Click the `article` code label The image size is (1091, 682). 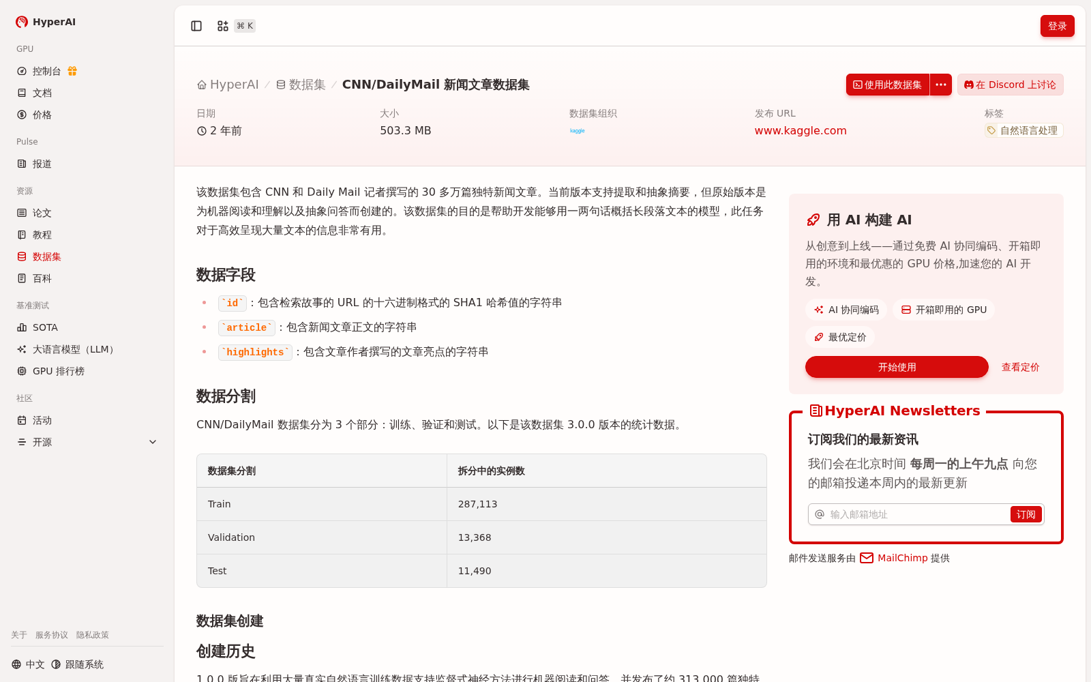(x=246, y=327)
